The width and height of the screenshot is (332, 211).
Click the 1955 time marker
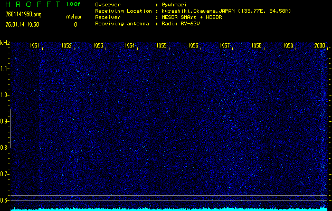coord(162,46)
